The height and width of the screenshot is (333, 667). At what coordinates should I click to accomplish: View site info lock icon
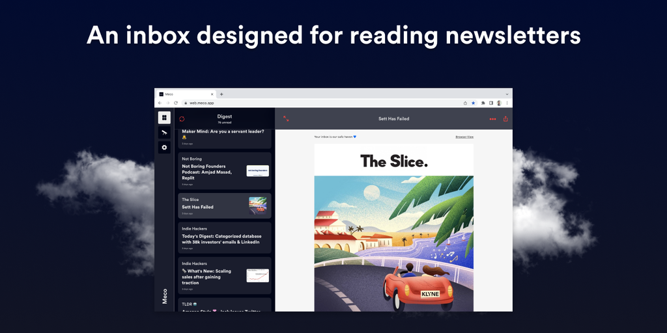click(x=186, y=103)
